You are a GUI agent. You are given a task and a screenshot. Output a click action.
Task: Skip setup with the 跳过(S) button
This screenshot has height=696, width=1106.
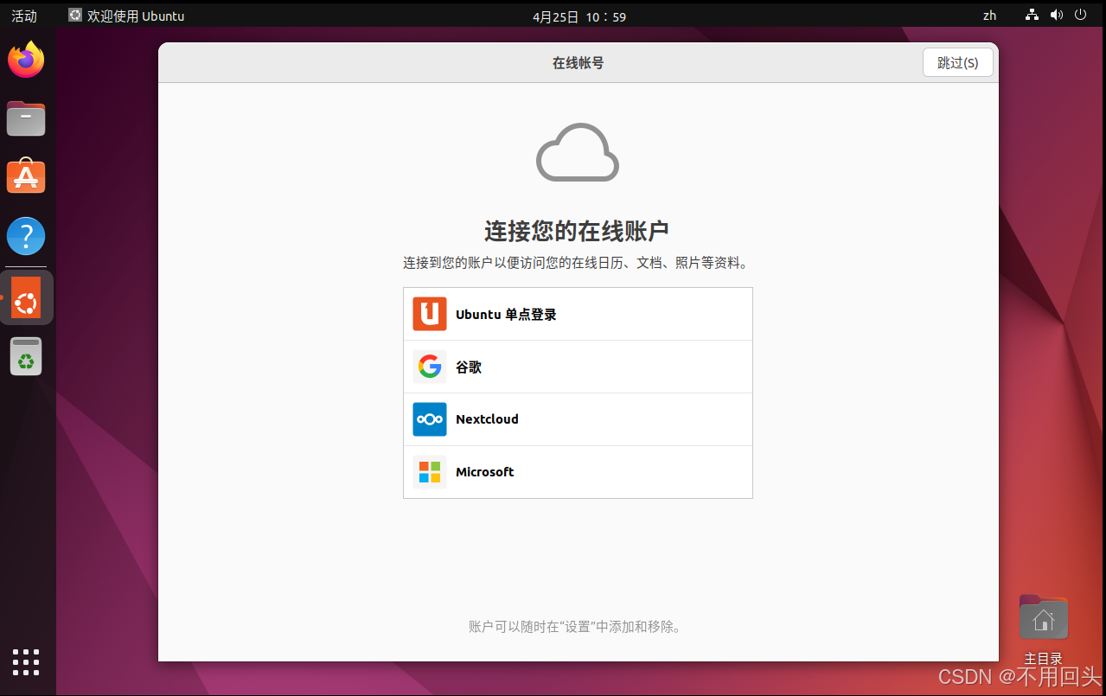(x=958, y=62)
